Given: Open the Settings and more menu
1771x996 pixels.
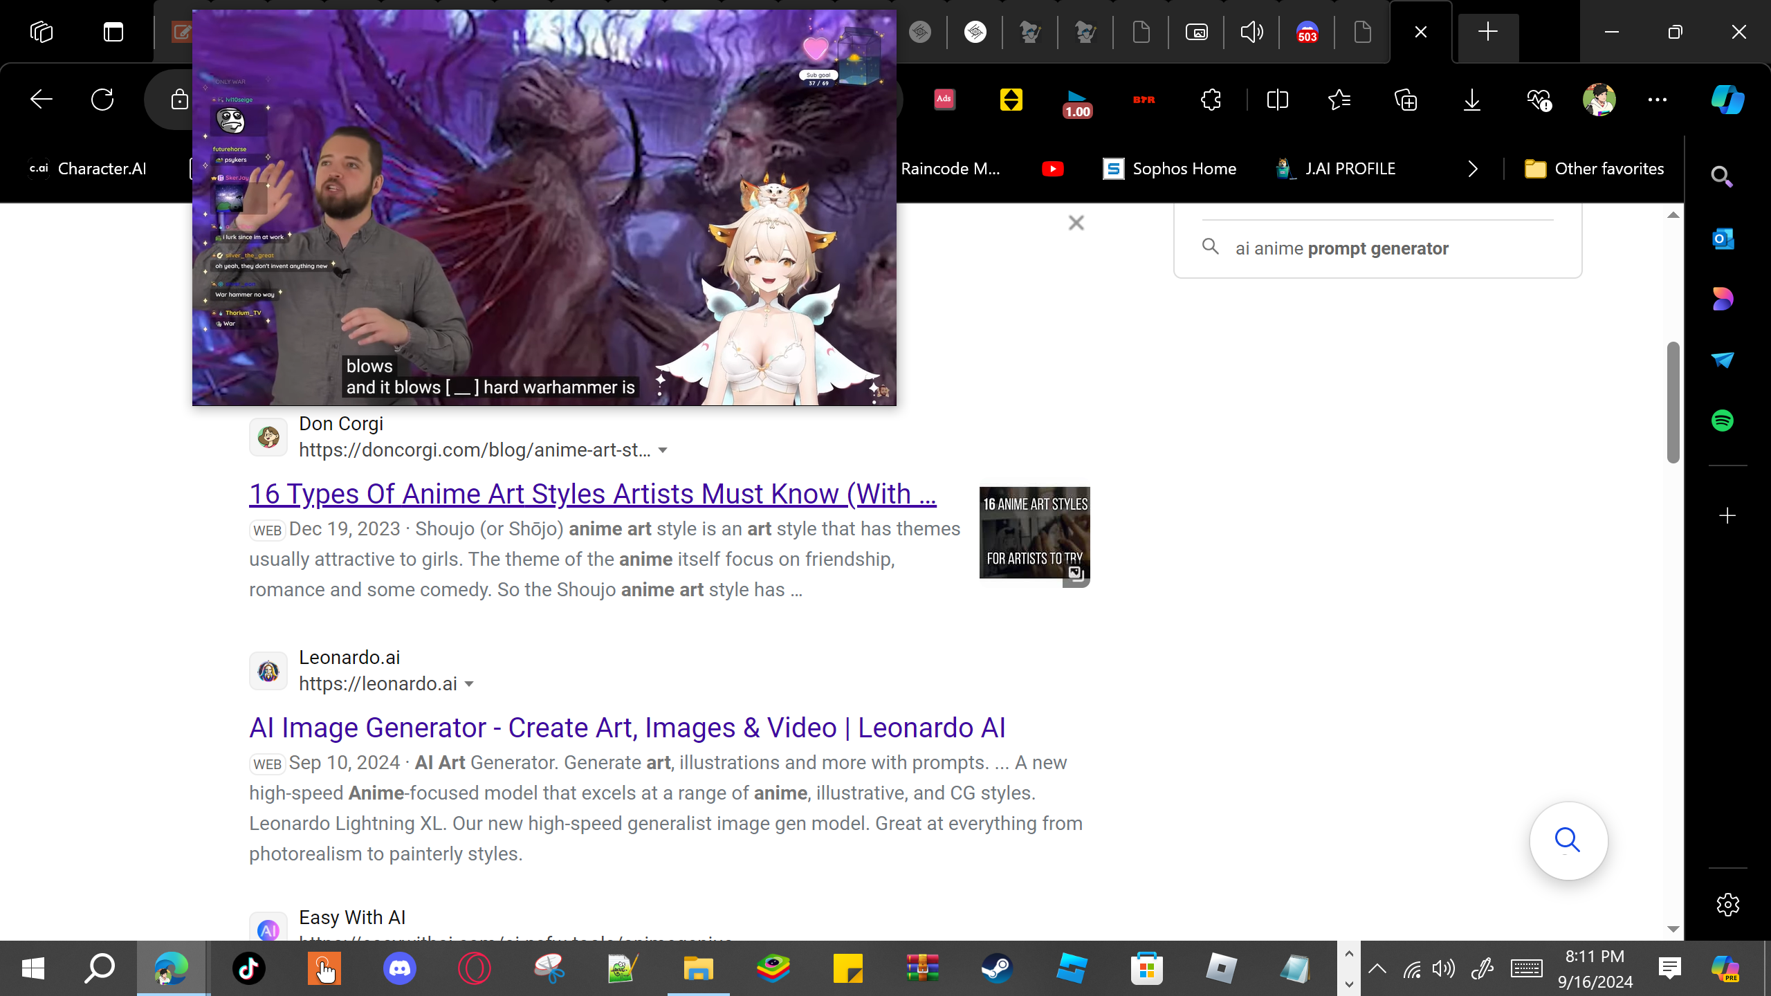Looking at the screenshot, I should pos(1658,100).
